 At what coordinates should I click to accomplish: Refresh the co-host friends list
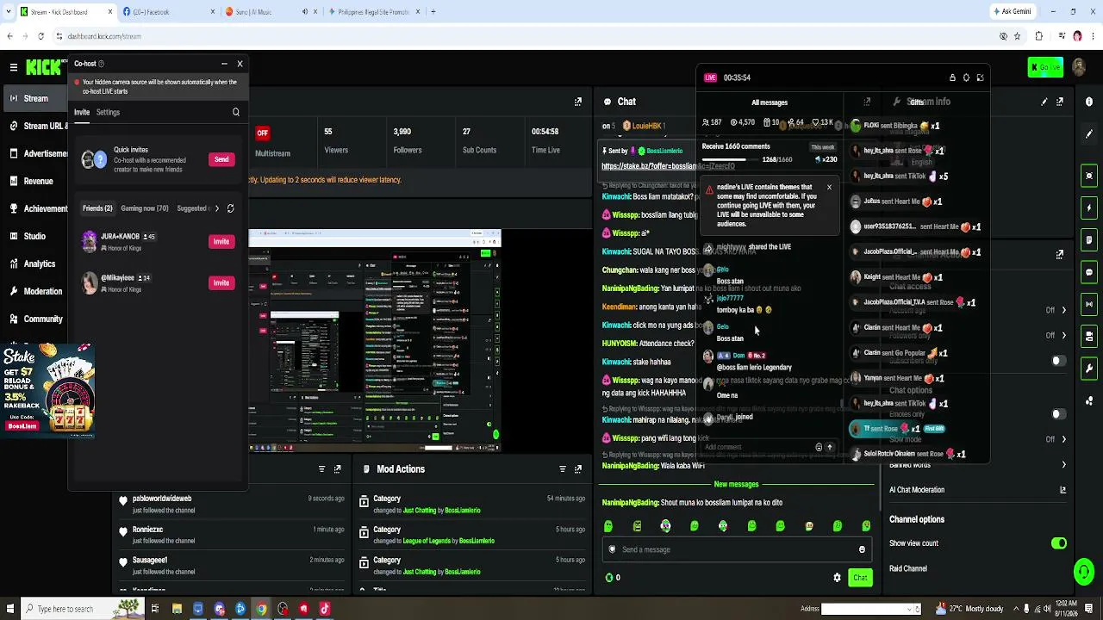pyautogui.click(x=230, y=208)
